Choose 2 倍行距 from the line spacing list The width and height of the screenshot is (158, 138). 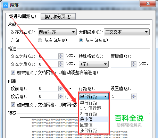click(94, 114)
